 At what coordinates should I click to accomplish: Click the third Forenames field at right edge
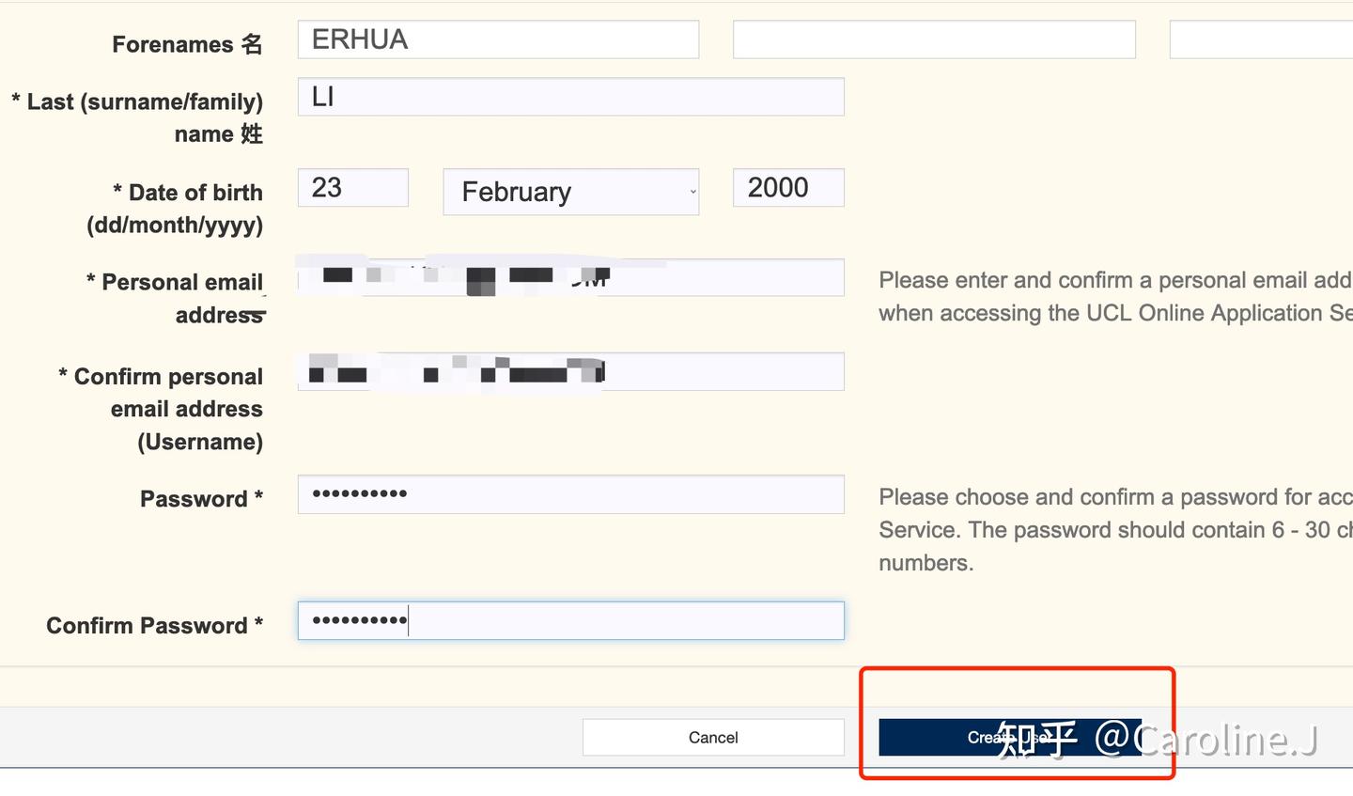1261,39
